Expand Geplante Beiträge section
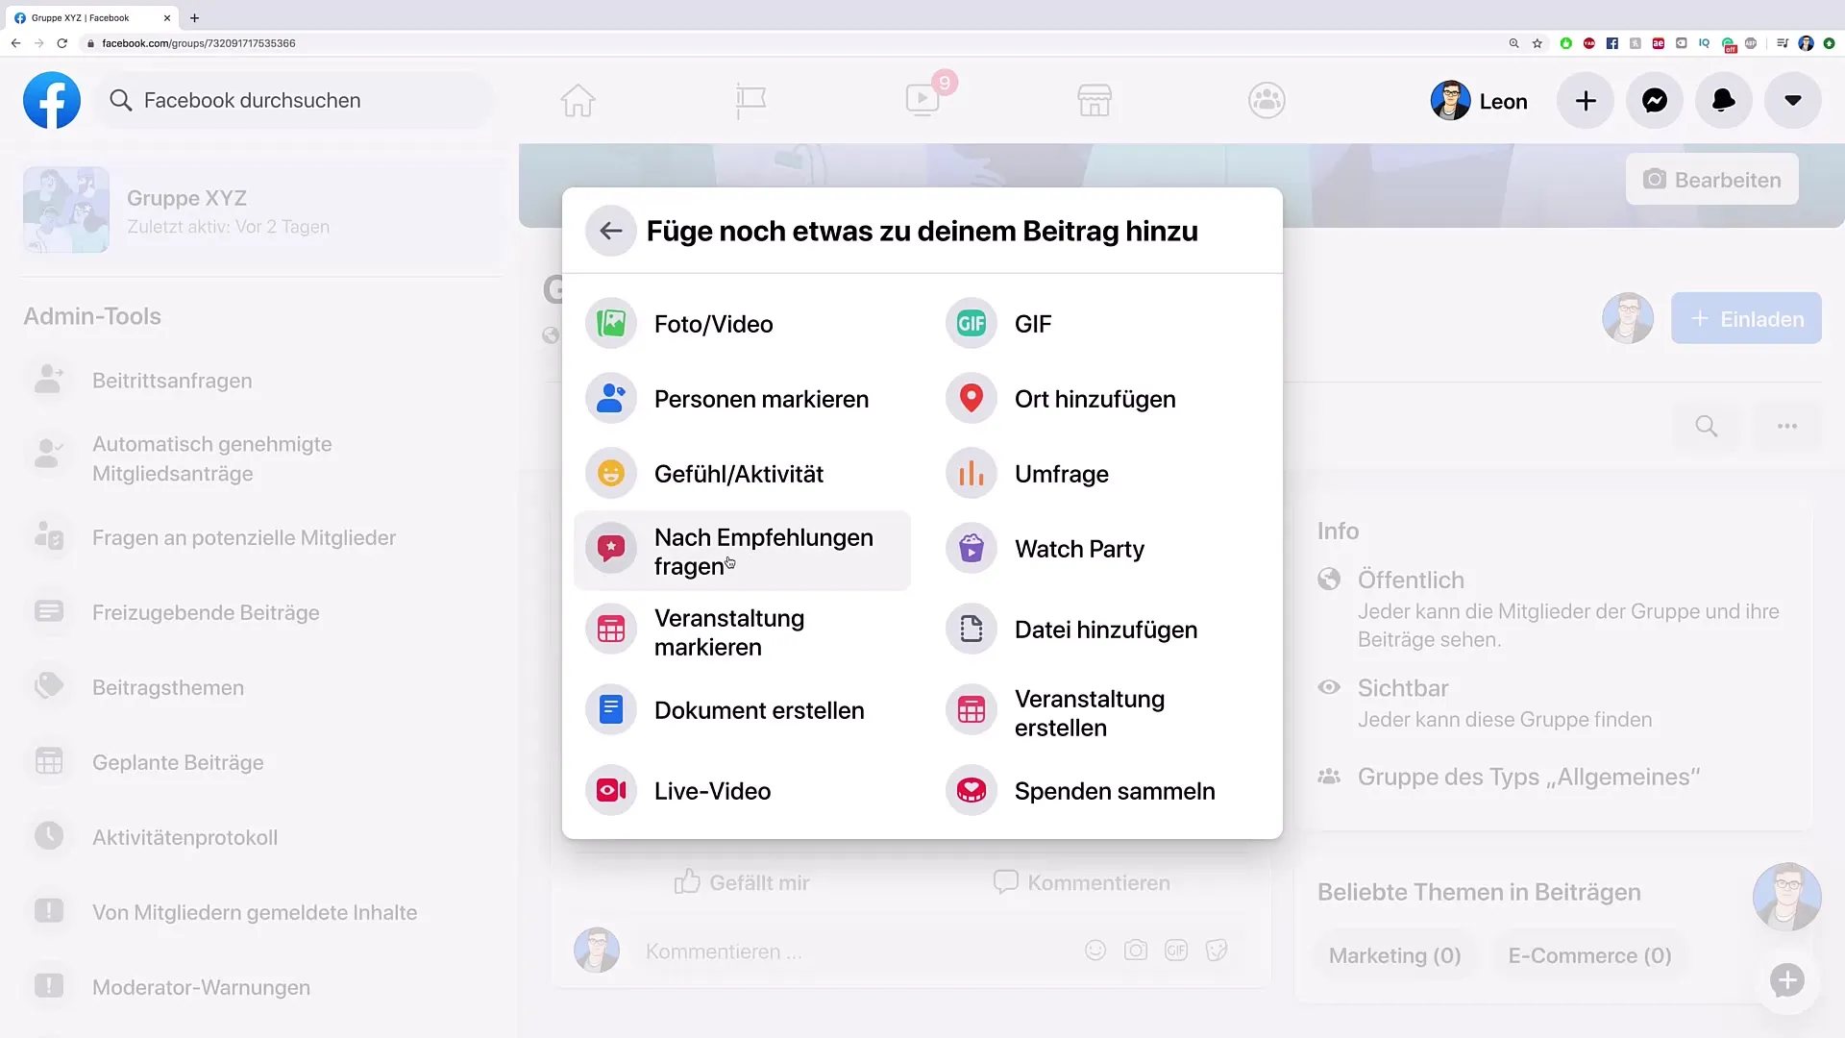Viewport: 1845px width, 1038px height. [176, 762]
